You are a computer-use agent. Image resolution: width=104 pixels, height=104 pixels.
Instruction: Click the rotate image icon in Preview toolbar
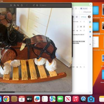click(34, 5)
